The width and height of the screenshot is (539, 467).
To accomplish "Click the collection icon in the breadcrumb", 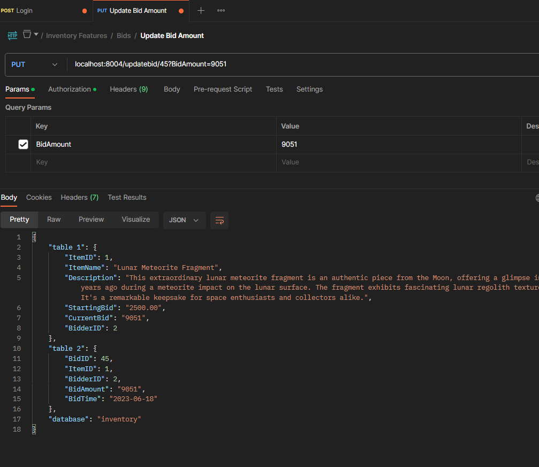I will [27, 35].
